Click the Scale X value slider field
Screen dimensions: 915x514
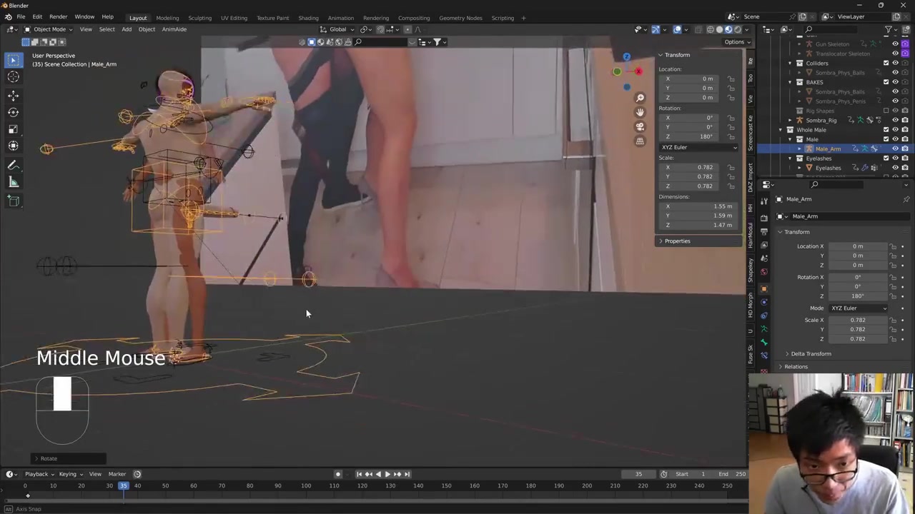(x=857, y=320)
